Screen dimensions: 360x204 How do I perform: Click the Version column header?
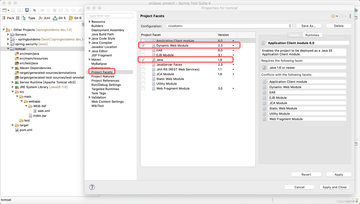(227, 35)
